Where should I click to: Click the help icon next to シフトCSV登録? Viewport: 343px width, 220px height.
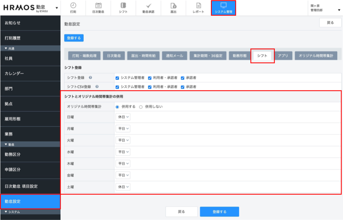coord(97,87)
